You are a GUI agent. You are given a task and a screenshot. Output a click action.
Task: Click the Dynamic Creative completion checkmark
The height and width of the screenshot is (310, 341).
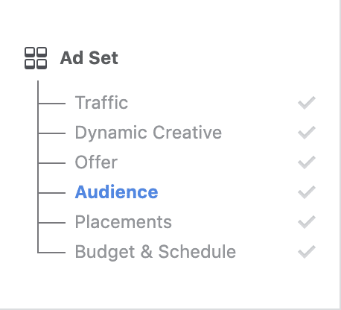point(307,133)
